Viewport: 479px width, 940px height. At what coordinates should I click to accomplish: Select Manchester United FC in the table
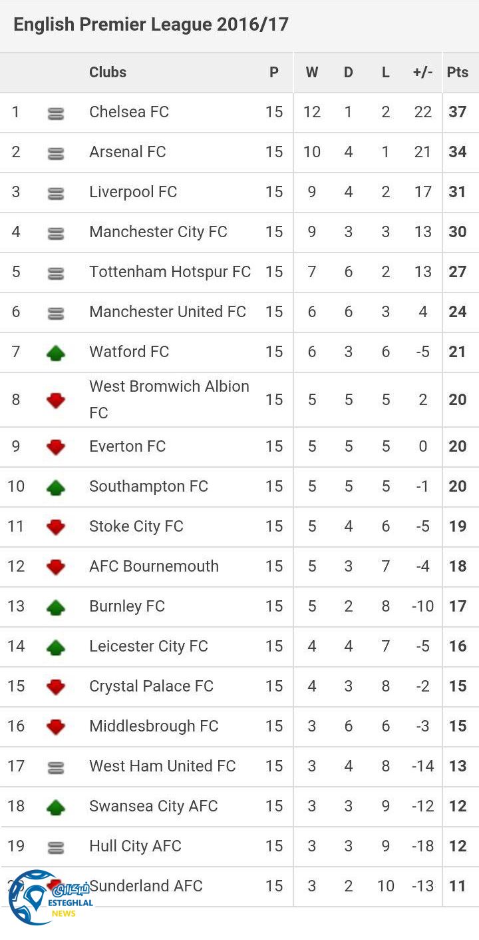[x=168, y=312]
